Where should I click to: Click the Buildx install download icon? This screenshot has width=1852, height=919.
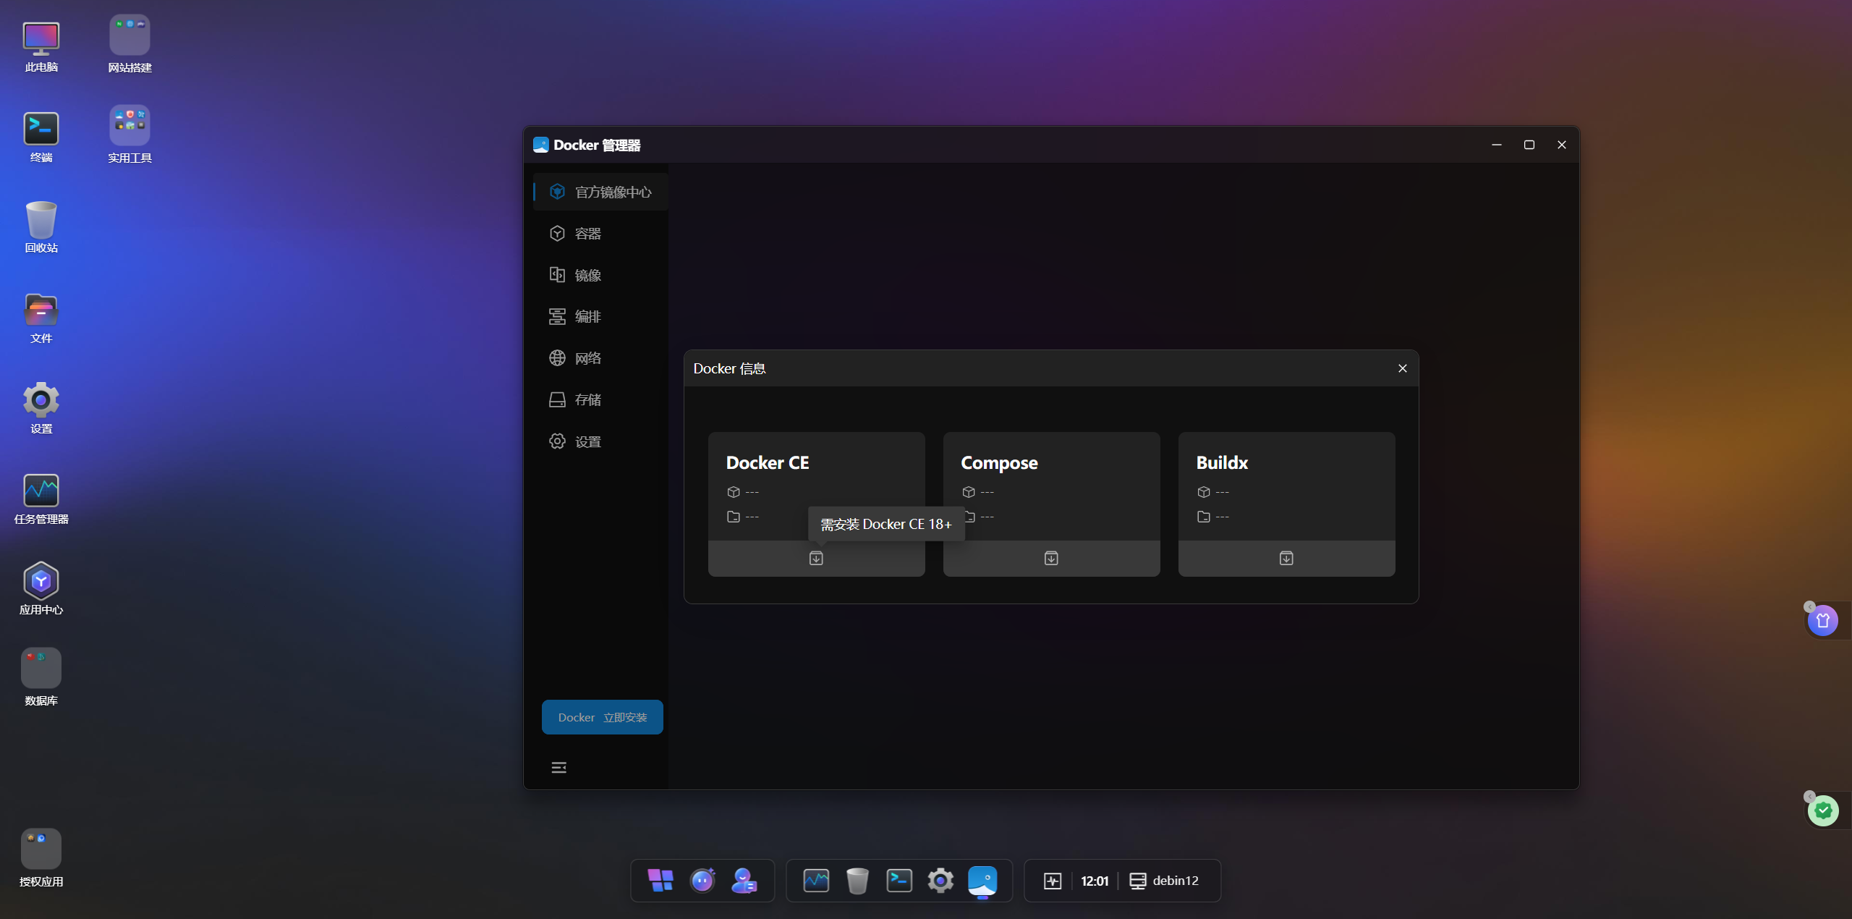point(1286,558)
